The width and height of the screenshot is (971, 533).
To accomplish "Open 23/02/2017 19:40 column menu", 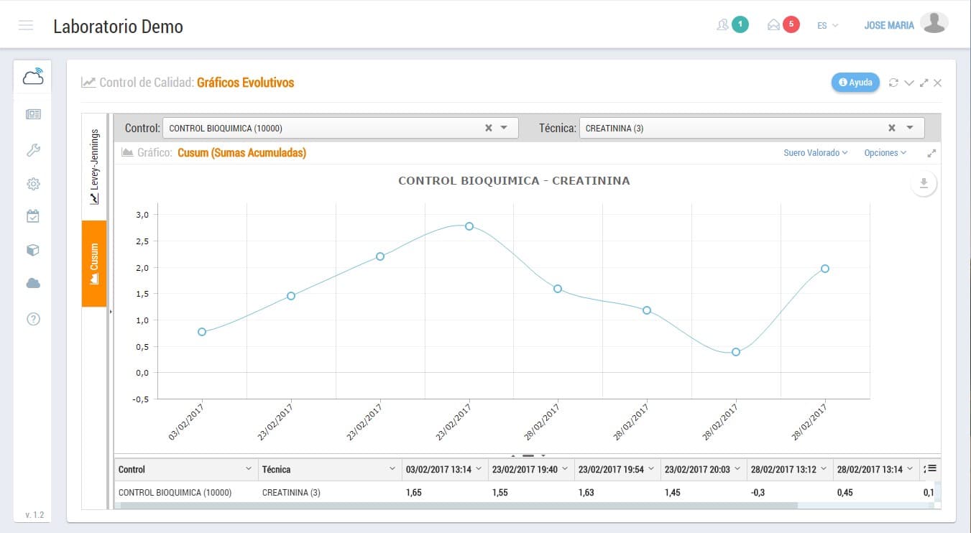I will (565, 469).
